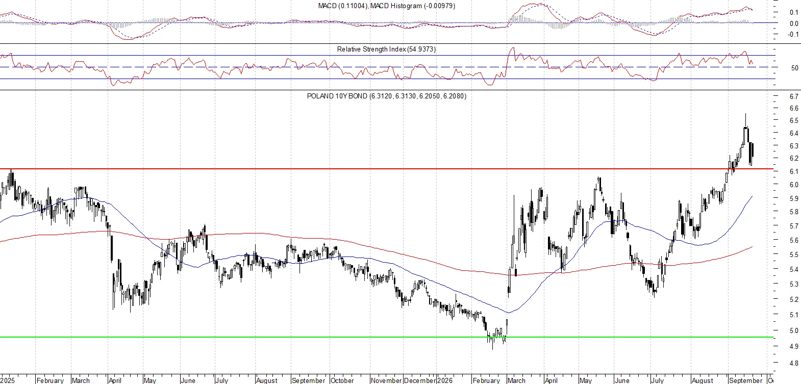Click the 6.6 price axis label
801x384 pixels.
click(794, 109)
